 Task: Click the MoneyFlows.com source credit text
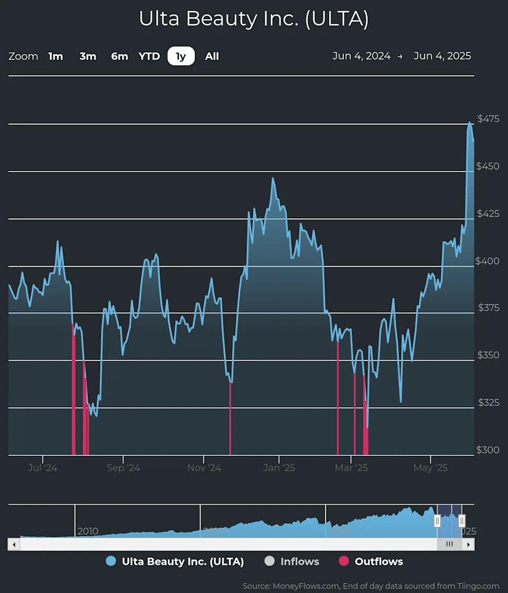371,586
